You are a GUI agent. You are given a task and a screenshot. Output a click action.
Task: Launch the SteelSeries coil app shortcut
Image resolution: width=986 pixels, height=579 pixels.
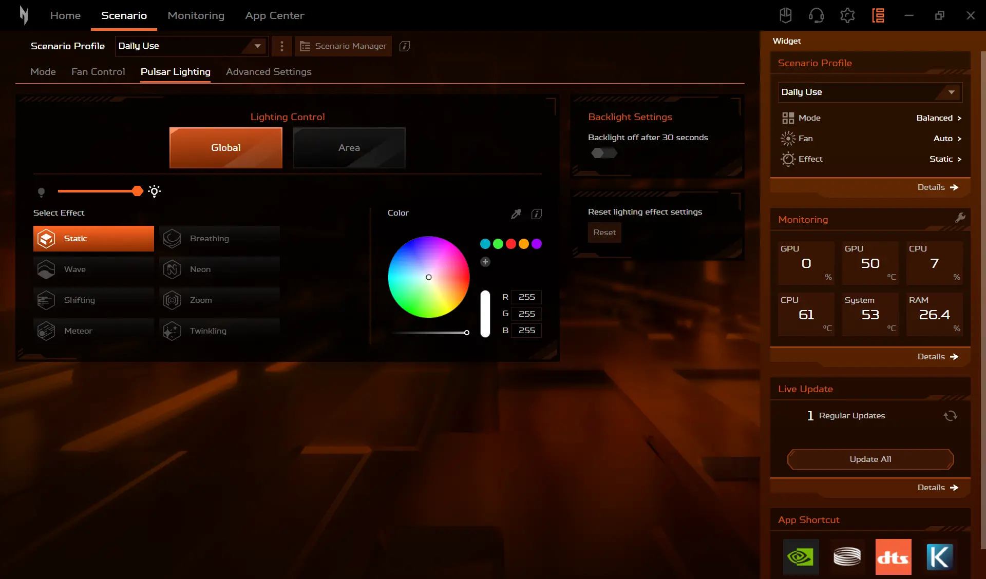(847, 557)
